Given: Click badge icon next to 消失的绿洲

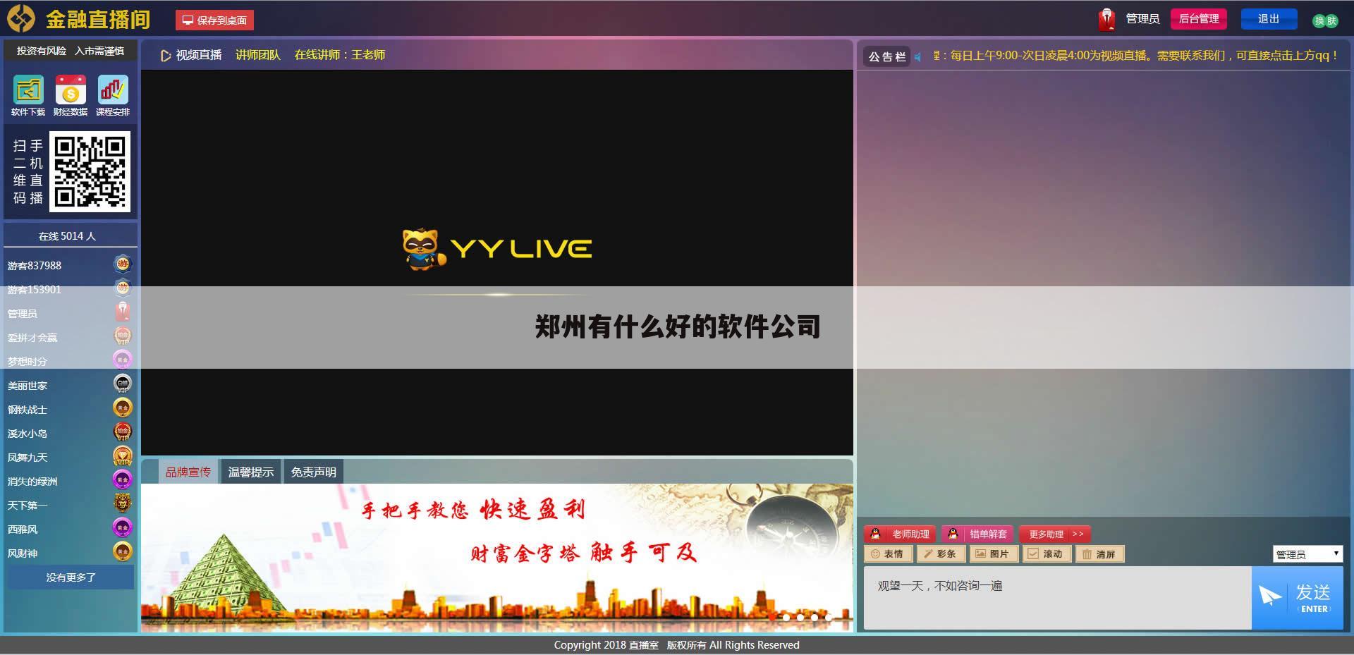Looking at the screenshot, I should [x=123, y=480].
